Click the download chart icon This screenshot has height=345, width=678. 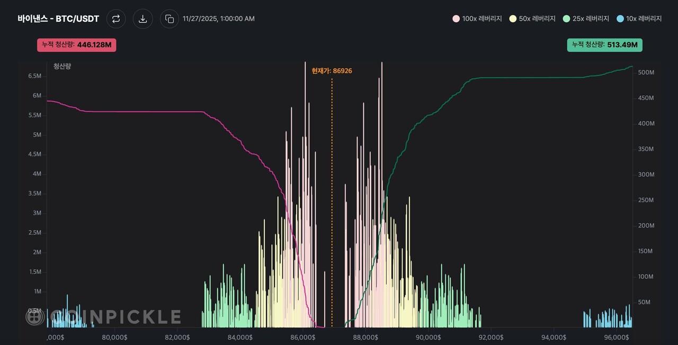click(x=142, y=19)
